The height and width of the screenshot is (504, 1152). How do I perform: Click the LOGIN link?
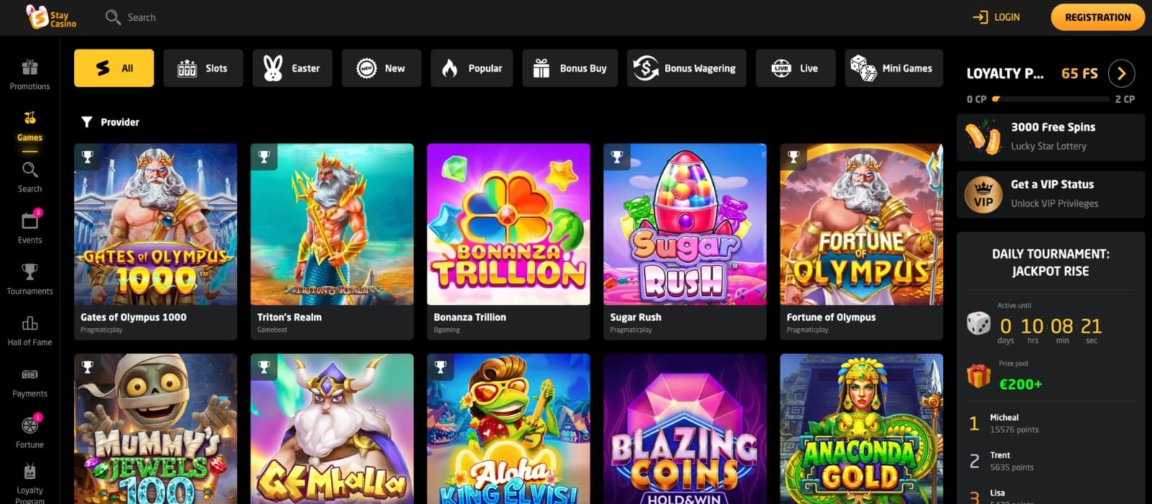click(1007, 17)
